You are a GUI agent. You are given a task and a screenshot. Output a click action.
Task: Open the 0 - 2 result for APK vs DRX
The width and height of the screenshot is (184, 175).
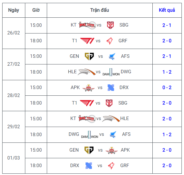click(x=167, y=87)
